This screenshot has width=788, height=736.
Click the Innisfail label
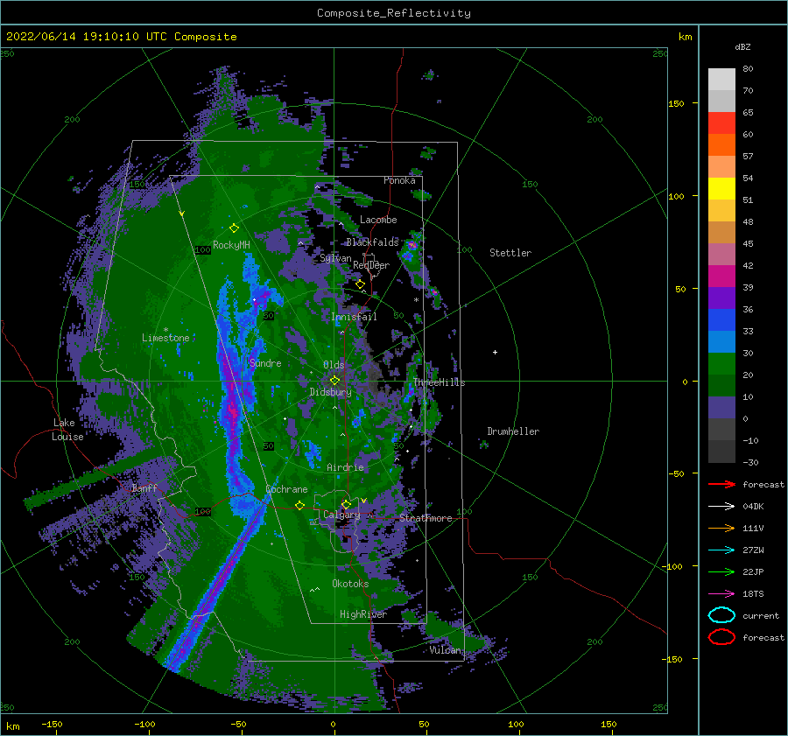[x=354, y=317]
